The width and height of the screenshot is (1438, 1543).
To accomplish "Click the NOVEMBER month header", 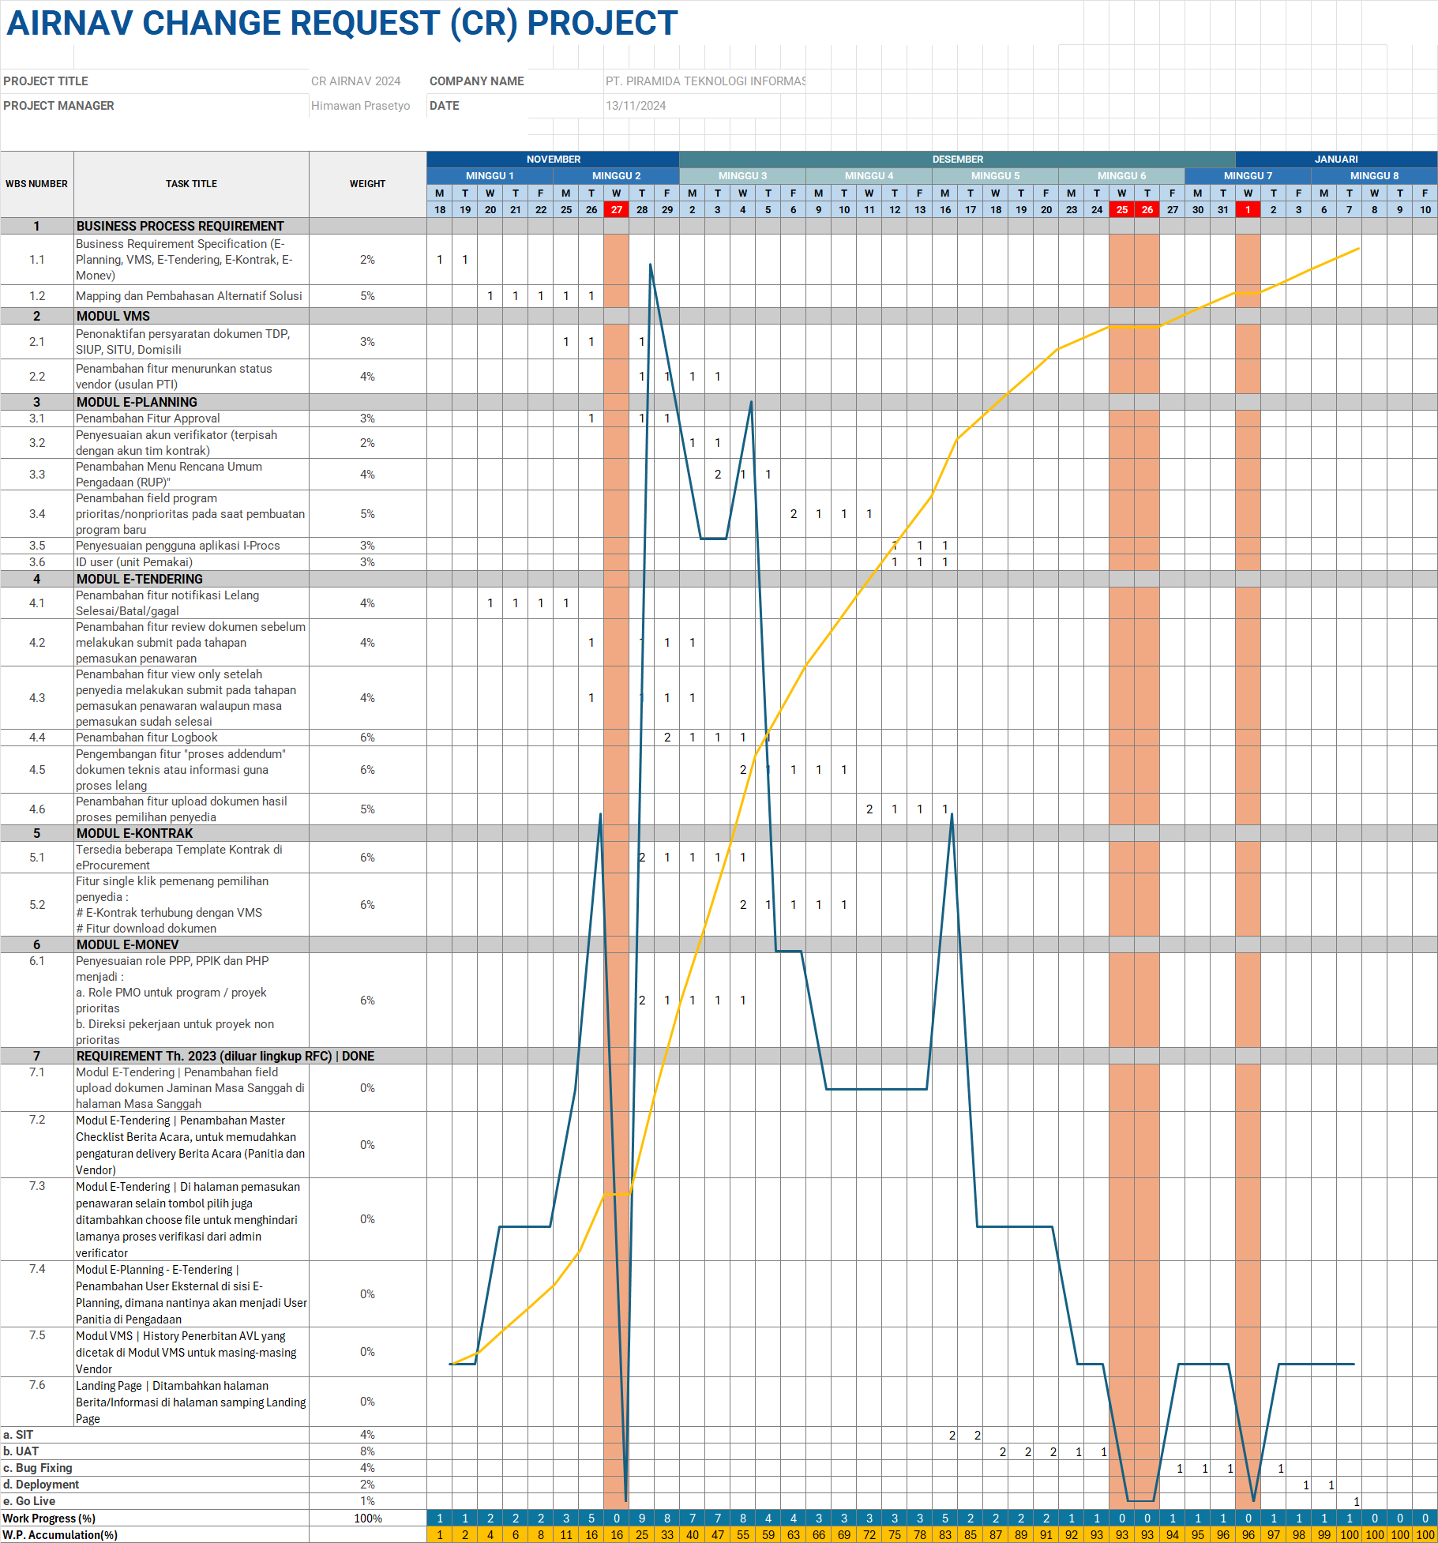I will (x=553, y=160).
